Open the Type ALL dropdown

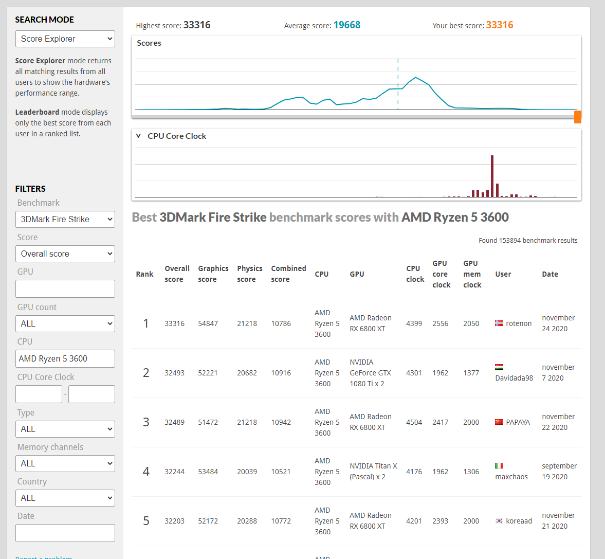tap(65, 429)
